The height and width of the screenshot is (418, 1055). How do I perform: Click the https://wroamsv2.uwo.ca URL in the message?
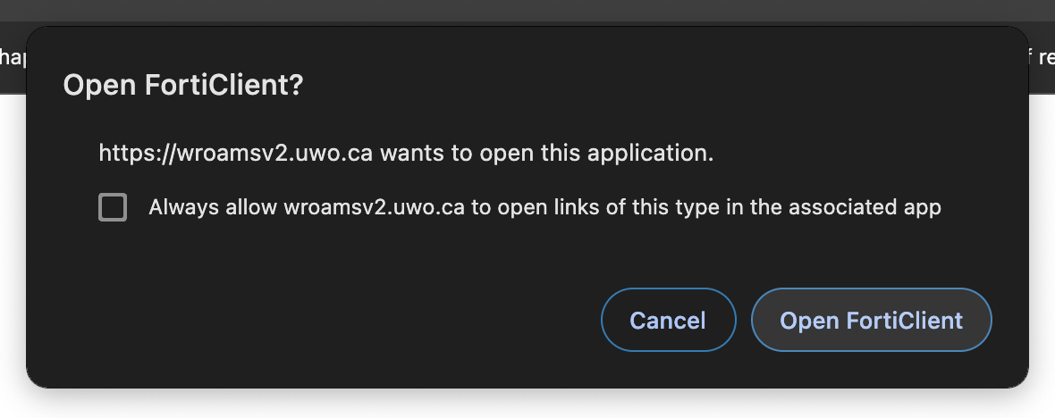235,153
